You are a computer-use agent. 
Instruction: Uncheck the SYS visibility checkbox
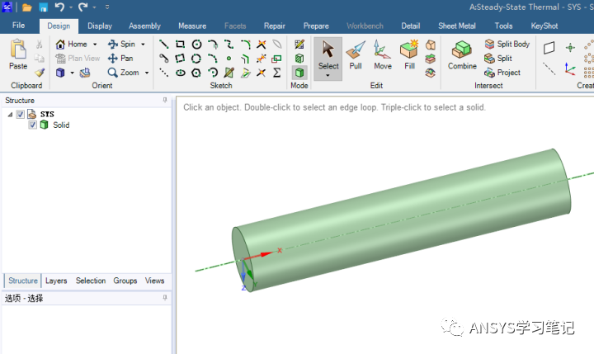pyautogui.click(x=21, y=115)
